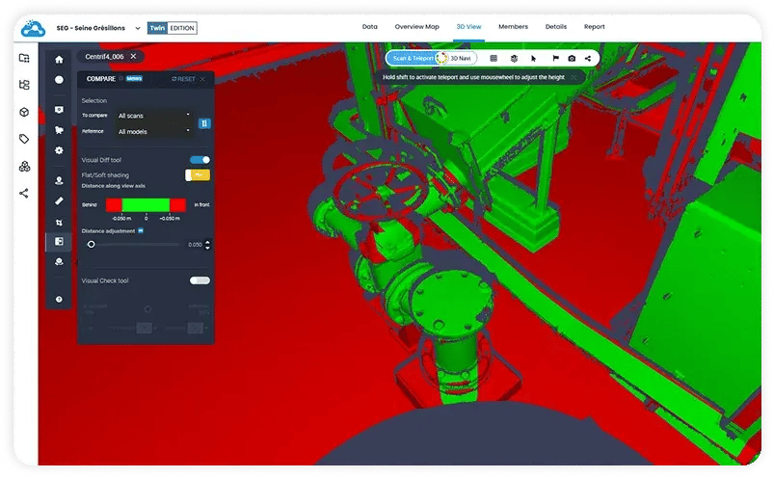Image resolution: width=774 pixels, height=478 pixels.
Task: Enable the Visual Check tool switch
Action: point(200,280)
